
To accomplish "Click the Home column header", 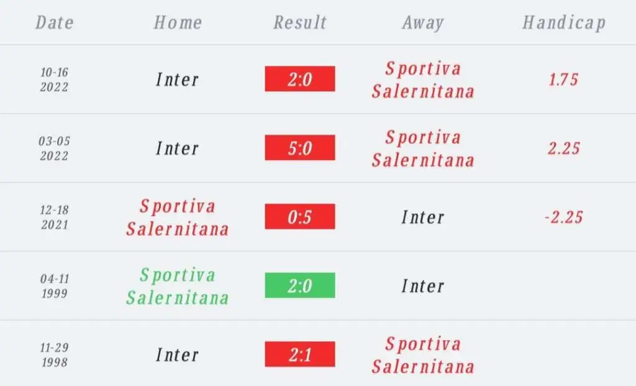I will (178, 22).
